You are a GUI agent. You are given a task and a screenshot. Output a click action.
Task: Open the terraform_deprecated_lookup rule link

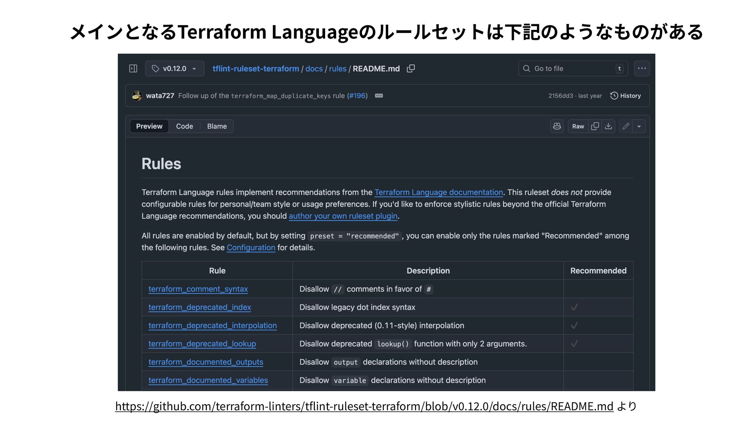[202, 343]
